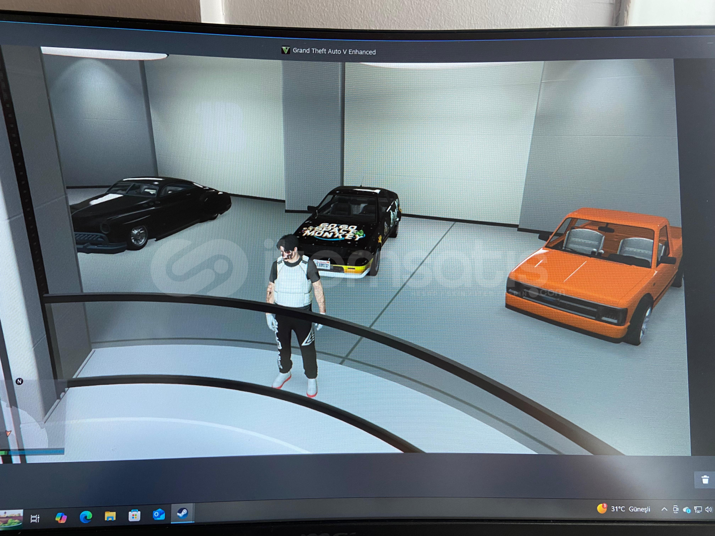This screenshot has width=715, height=536.
Task: Open network settings tray icon
Action: click(698, 510)
